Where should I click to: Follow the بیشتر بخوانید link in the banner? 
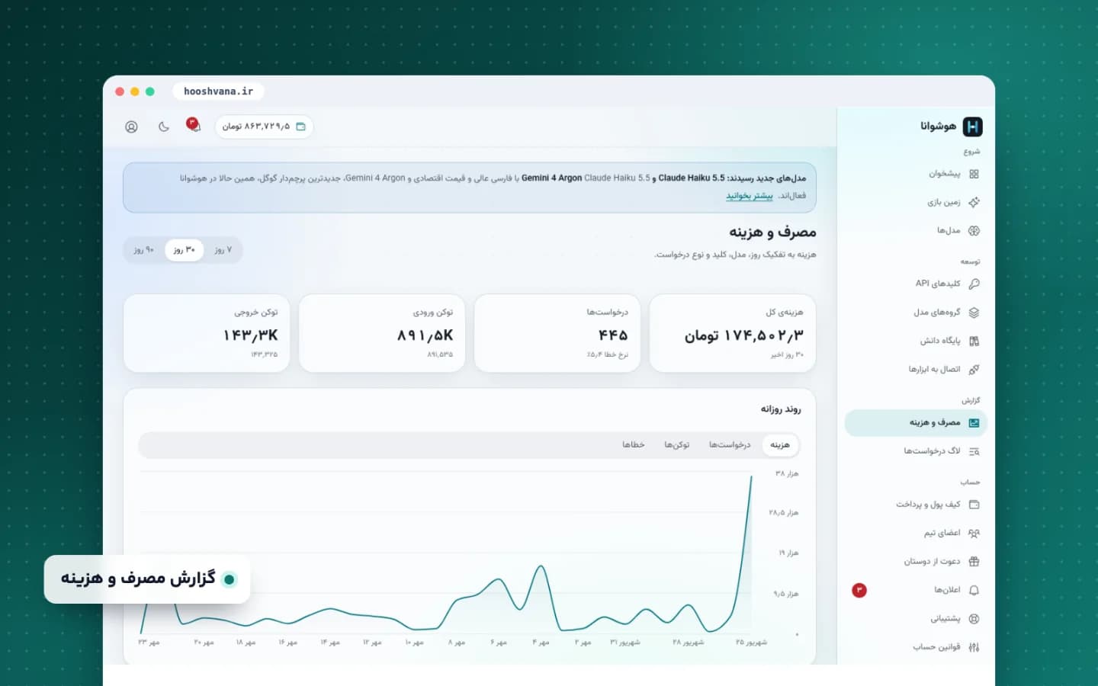749,196
